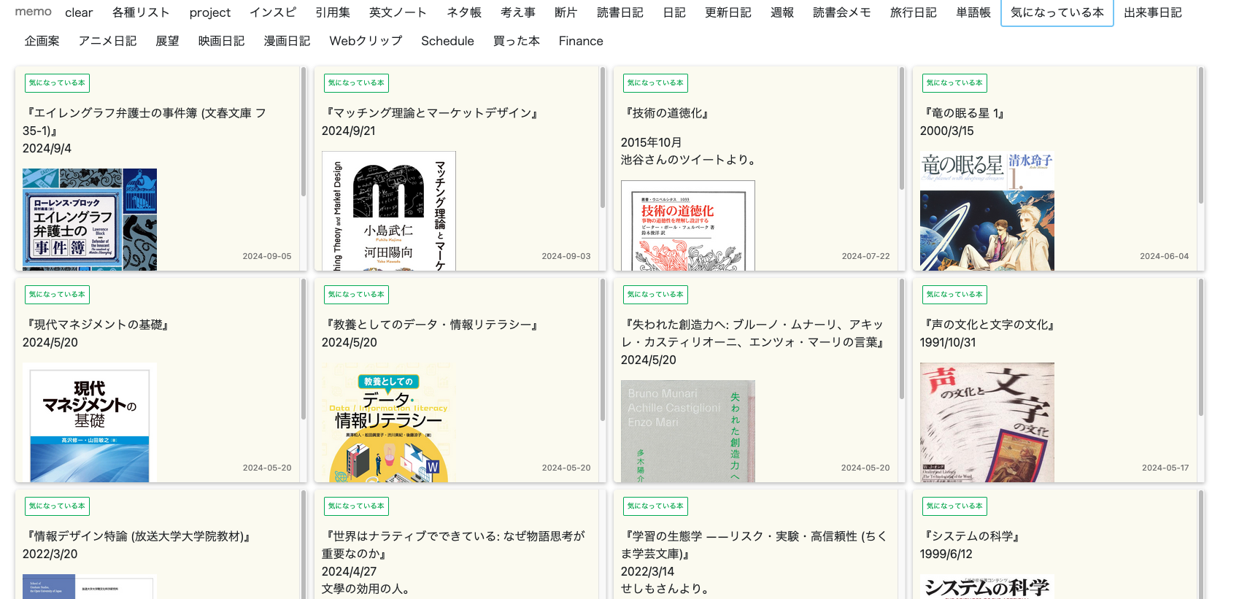Open the 断片 tab
1258x599 pixels.
point(566,12)
